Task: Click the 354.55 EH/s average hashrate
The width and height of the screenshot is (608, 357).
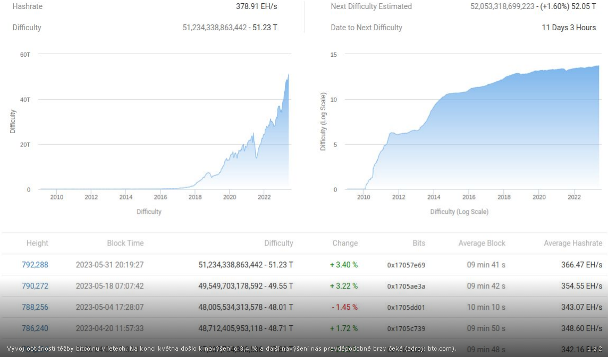Action: tap(581, 286)
